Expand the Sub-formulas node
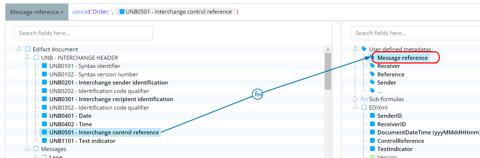Screen dimensions: 480x158 tap(356, 99)
